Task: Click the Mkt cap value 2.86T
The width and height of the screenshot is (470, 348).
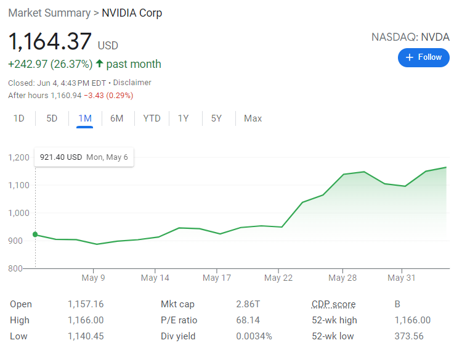Action: click(248, 304)
